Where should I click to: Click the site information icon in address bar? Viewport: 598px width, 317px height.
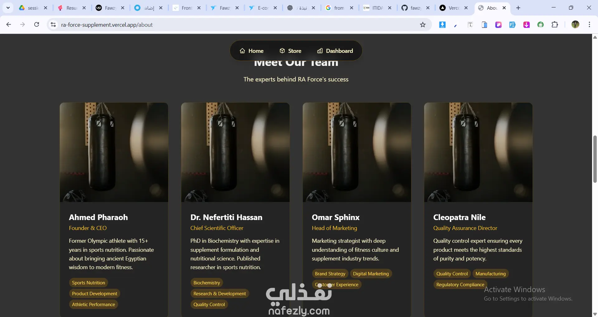click(53, 25)
